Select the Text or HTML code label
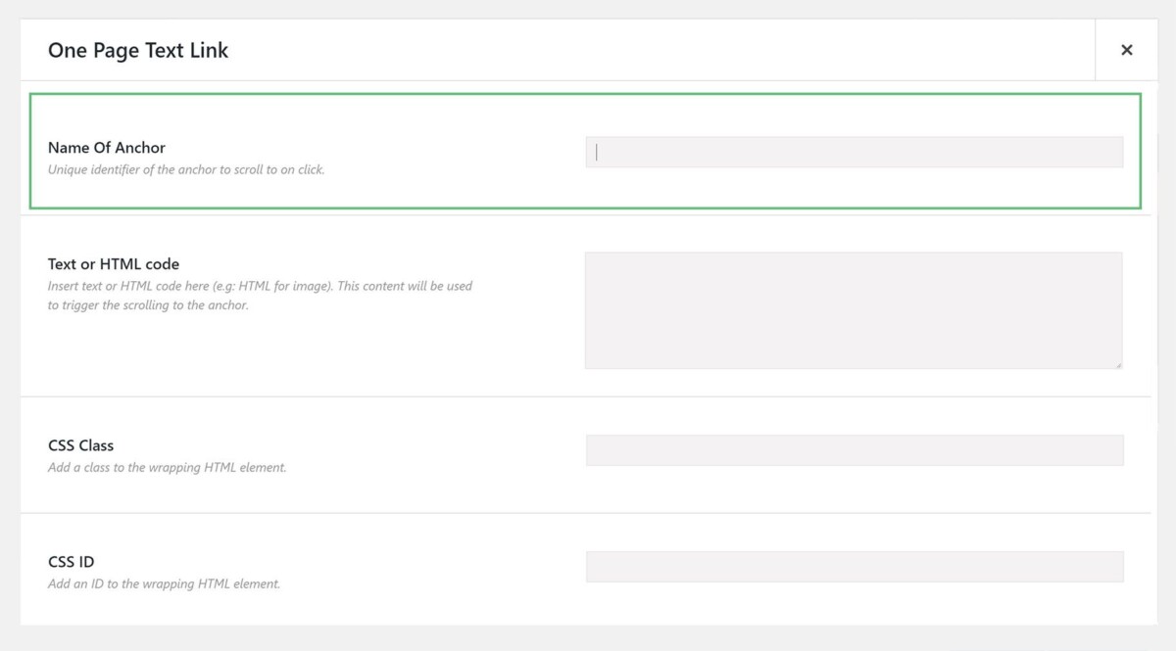 point(114,263)
